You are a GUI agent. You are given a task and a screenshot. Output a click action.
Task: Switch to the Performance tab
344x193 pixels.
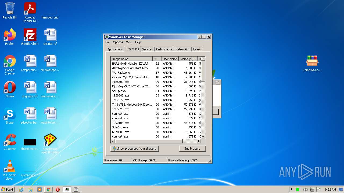pyautogui.click(x=164, y=49)
